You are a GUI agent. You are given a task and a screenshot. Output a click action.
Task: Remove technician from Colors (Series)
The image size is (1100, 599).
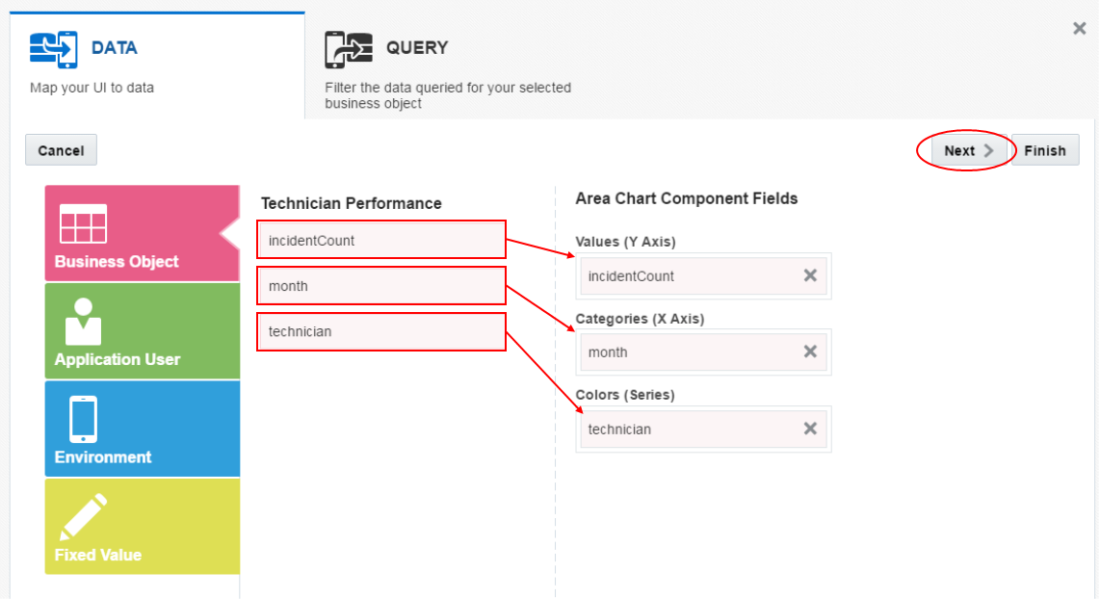coord(810,430)
